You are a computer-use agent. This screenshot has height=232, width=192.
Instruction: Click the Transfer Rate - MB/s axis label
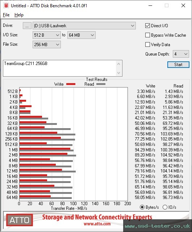69,208
